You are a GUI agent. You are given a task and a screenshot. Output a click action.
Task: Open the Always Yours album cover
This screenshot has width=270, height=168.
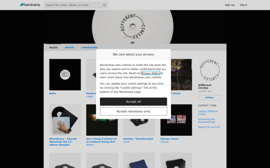176,120
